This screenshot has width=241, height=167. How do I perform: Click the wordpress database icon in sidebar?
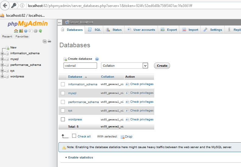[x=7, y=77]
